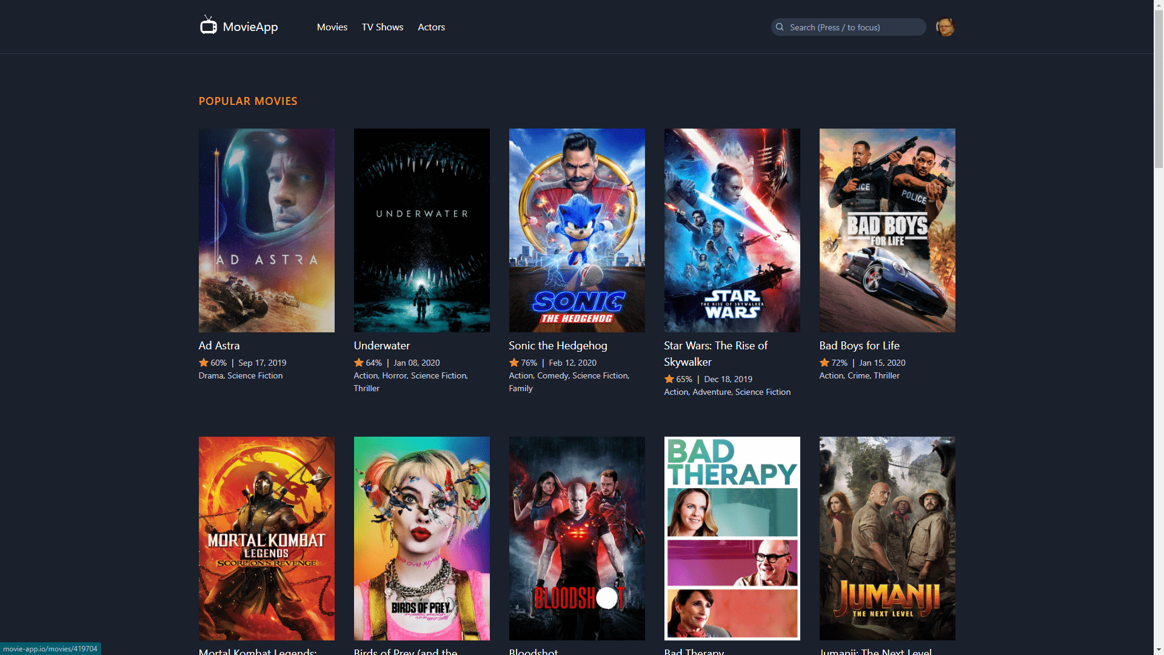Select the Family genre below Sonic the Hedgehog
Screen dimensions: 1164x655
click(x=520, y=388)
